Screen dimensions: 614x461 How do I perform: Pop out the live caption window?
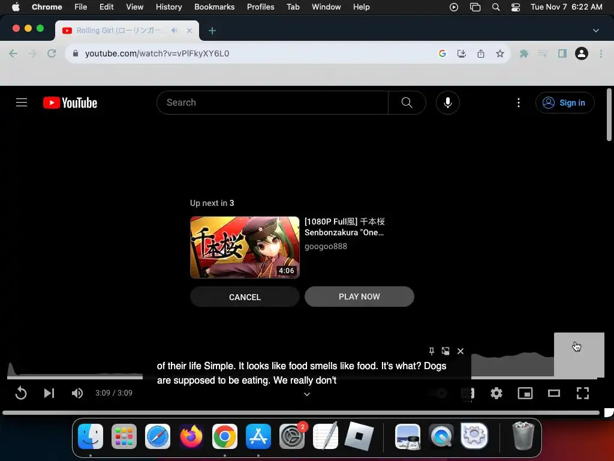tap(446, 351)
